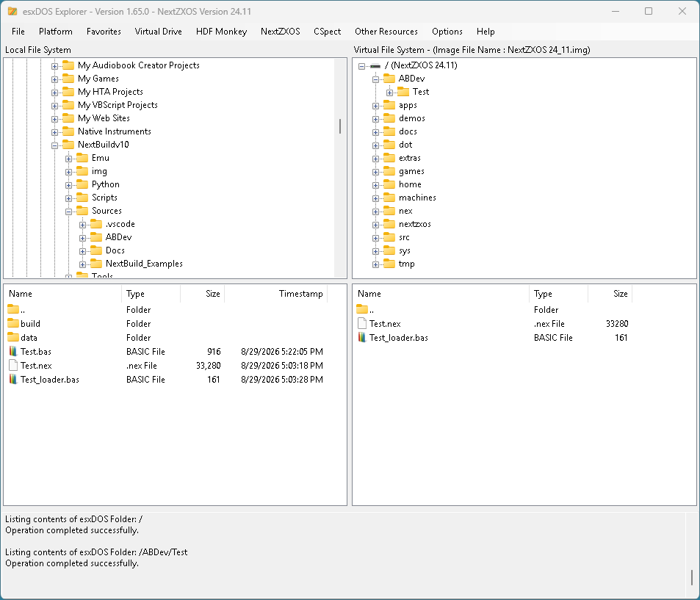Open the File menu
The height and width of the screenshot is (600, 700).
tap(18, 32)
